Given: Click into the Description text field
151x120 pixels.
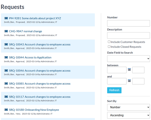Looking at the screenshot, I should click(128, 35).
